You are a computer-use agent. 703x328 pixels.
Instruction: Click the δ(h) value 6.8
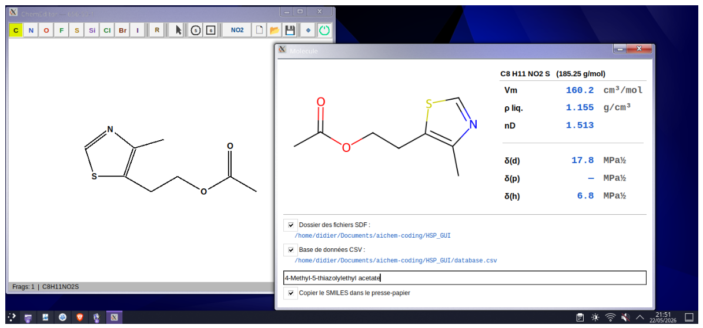pyautogui.click(x=585, y=195)
